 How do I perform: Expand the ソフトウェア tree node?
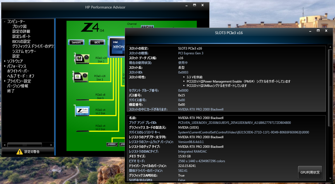coord(4,61)
